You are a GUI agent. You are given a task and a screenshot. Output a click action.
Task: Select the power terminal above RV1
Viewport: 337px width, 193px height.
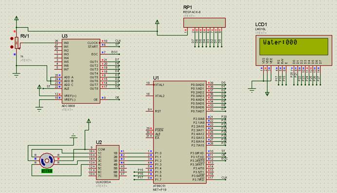click(x=17, y=19)
